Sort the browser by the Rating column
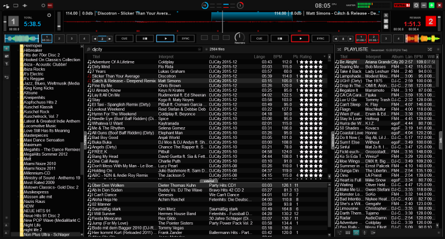This screenshot has height=239, width=445. coord(305,57)
